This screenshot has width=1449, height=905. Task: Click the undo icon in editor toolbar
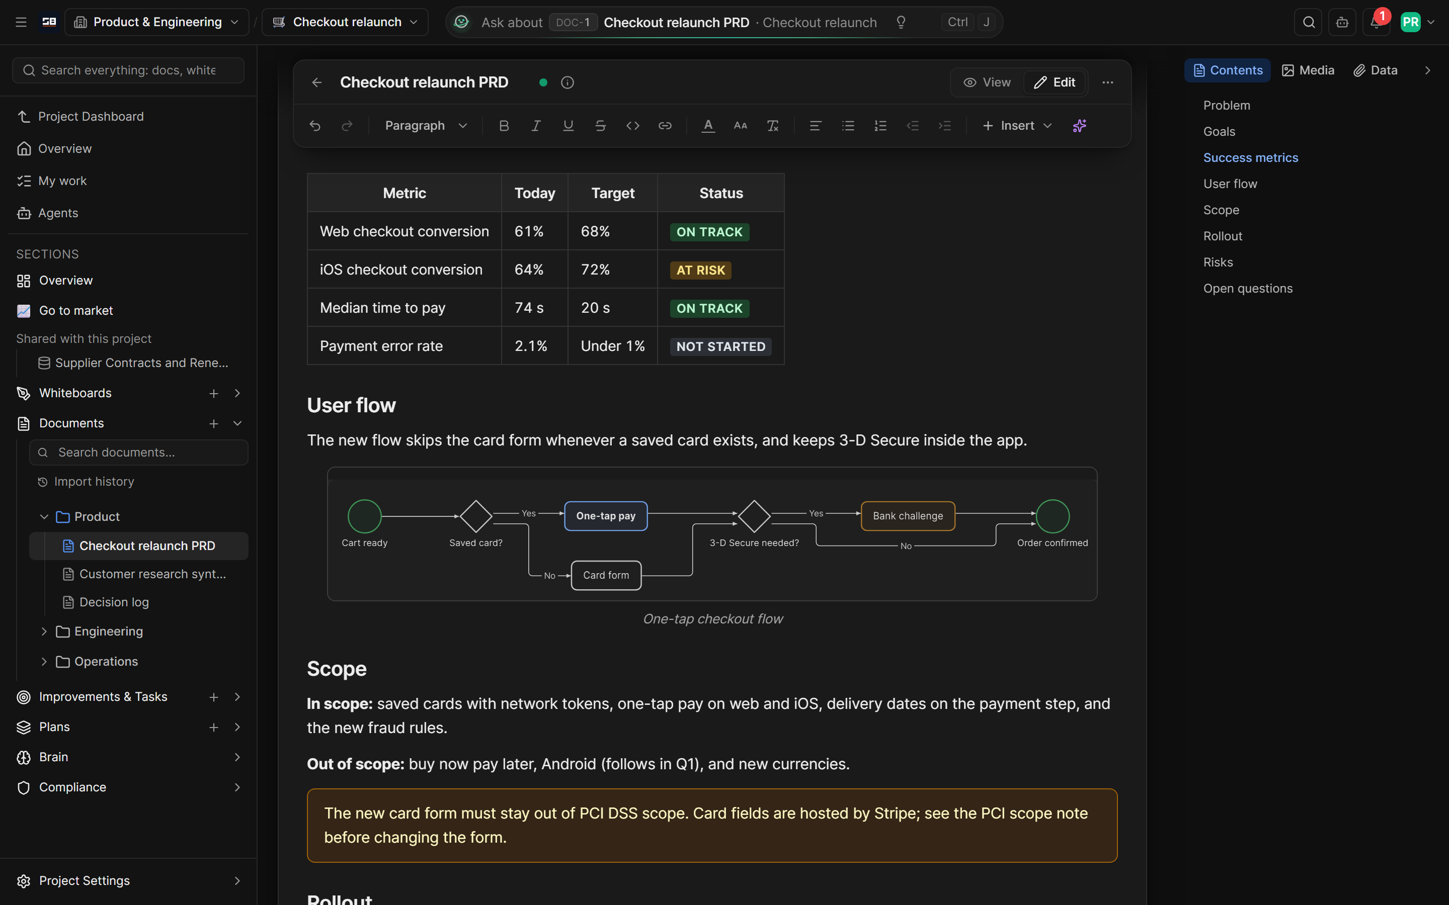[x=315, y=126]
